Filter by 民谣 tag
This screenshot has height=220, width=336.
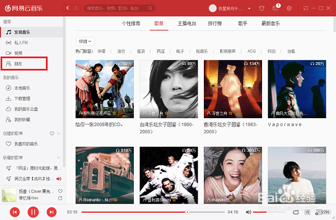point(161,51)
